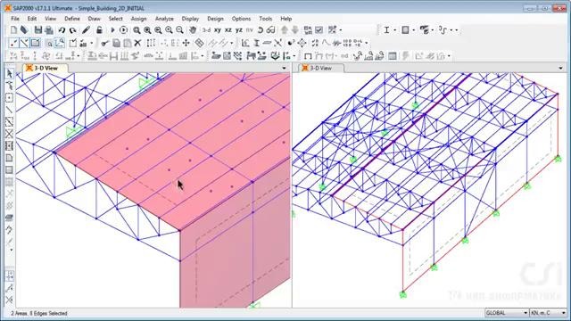Open the Options menu
The image size is (571, 321).
tap(241, 19)
